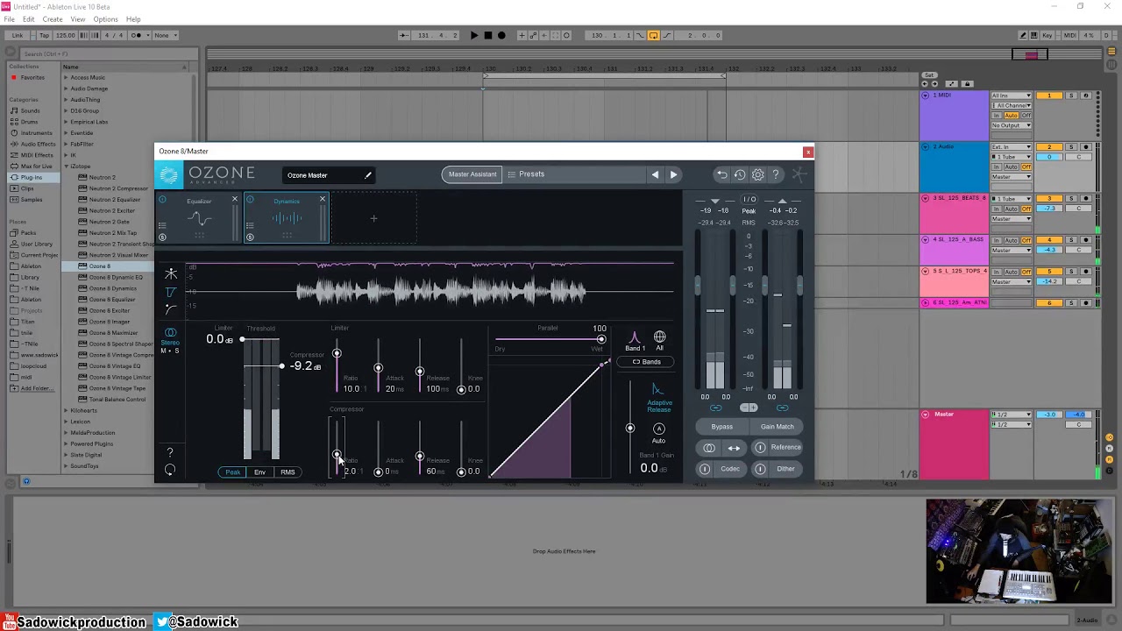The height and width of the screenshot is (631, 1122).
Task: Open the Options menu
Action: (x=105, y=19)
